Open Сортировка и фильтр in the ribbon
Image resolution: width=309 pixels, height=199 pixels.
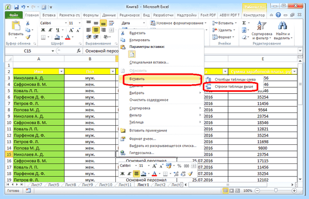click(262, 30)
